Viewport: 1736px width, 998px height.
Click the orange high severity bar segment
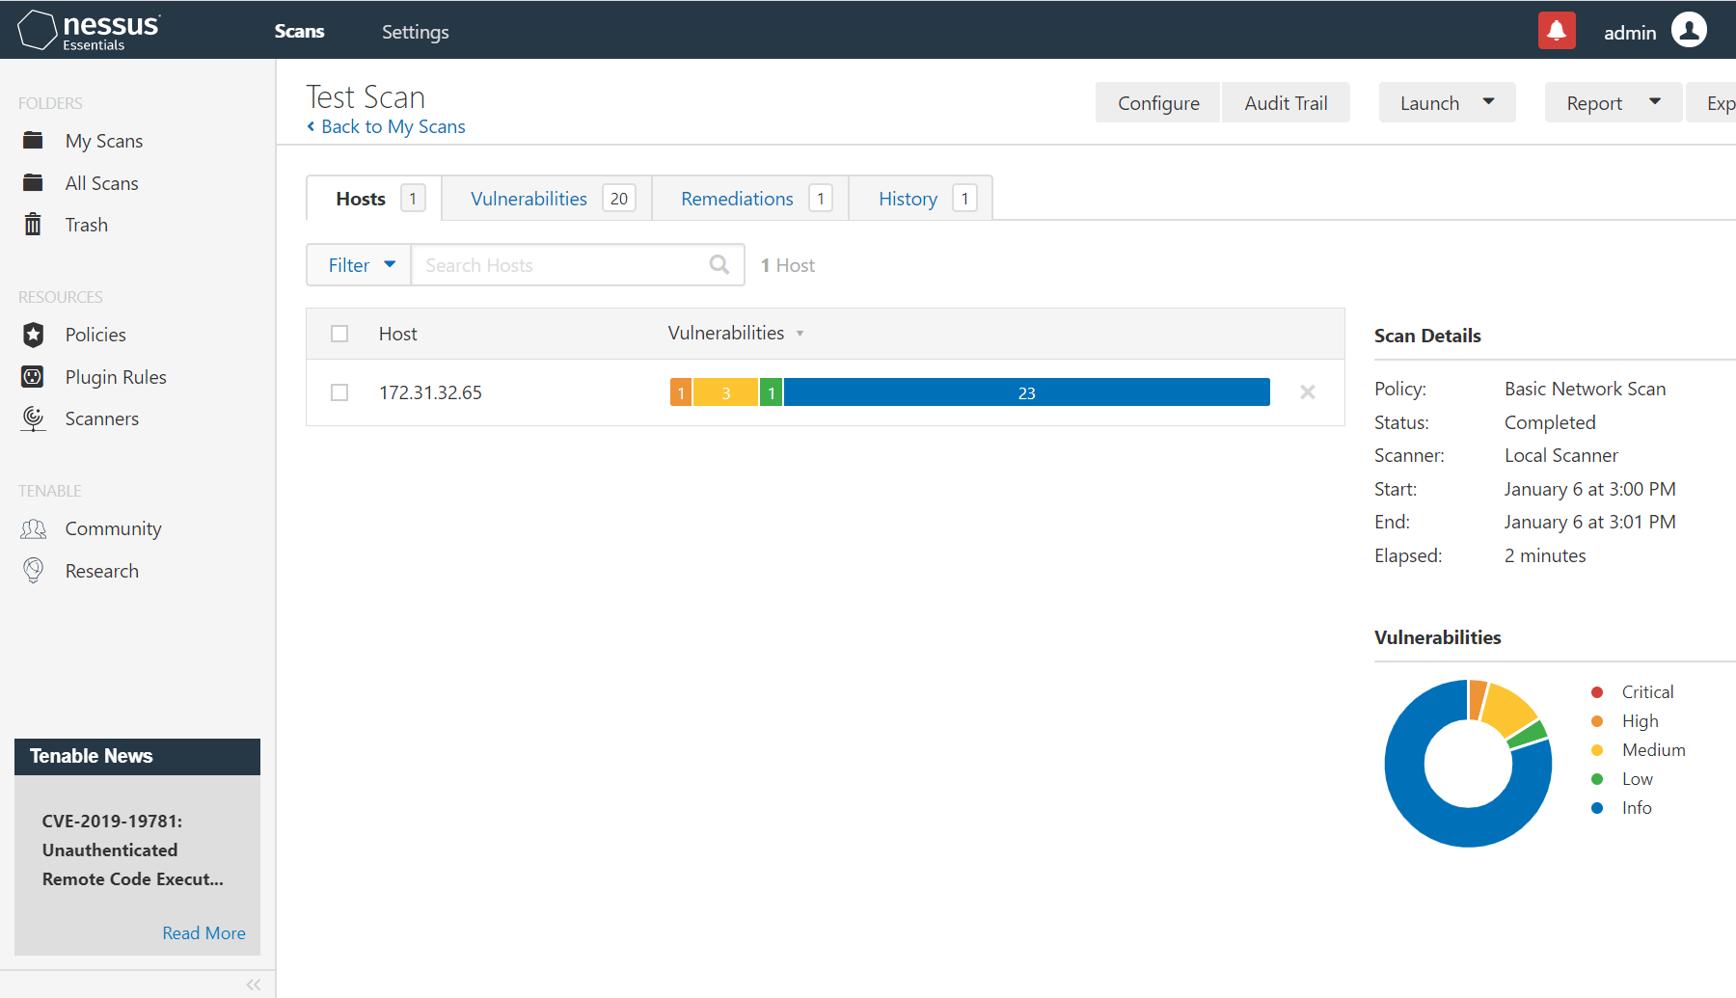point(681,392)
